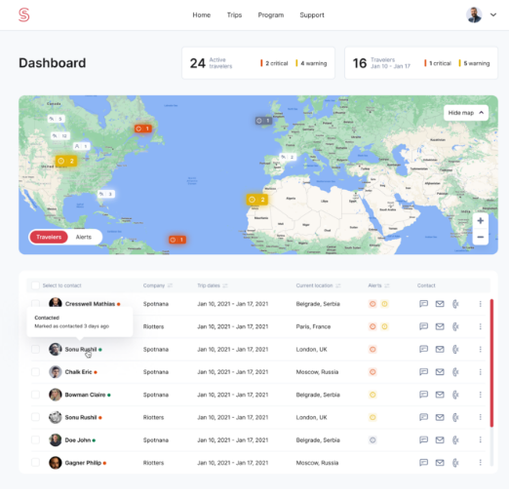The height and width of the screenshot is (489, 509).
Task: Tick the checkbox next to Gagner Philip
Action: [x=35, y=463]
